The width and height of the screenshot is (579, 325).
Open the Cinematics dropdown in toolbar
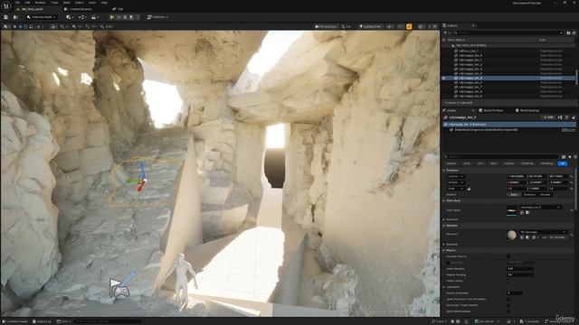(x=94, y=17)
